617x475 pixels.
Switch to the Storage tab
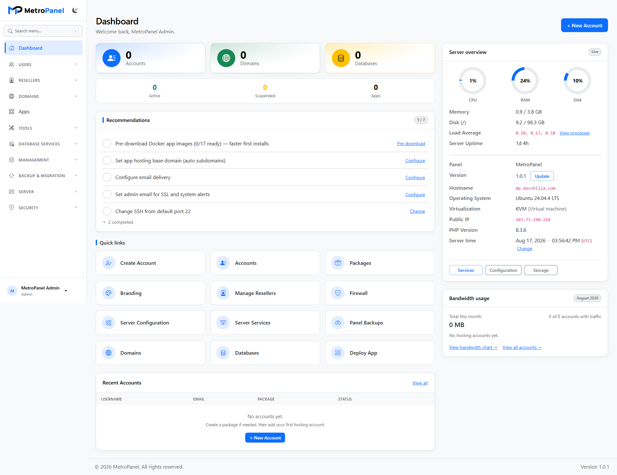541,270
